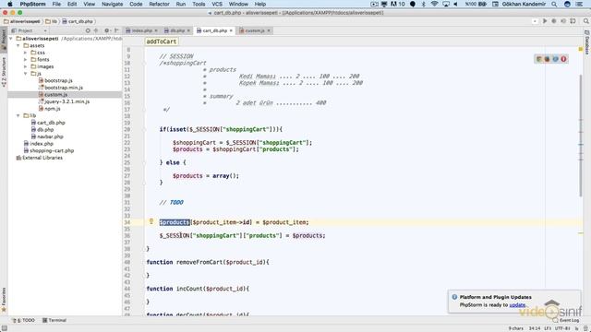This screenshot has height=332, width=591.
Task: Open the Run menu
Action: click(x=181, y=4)
